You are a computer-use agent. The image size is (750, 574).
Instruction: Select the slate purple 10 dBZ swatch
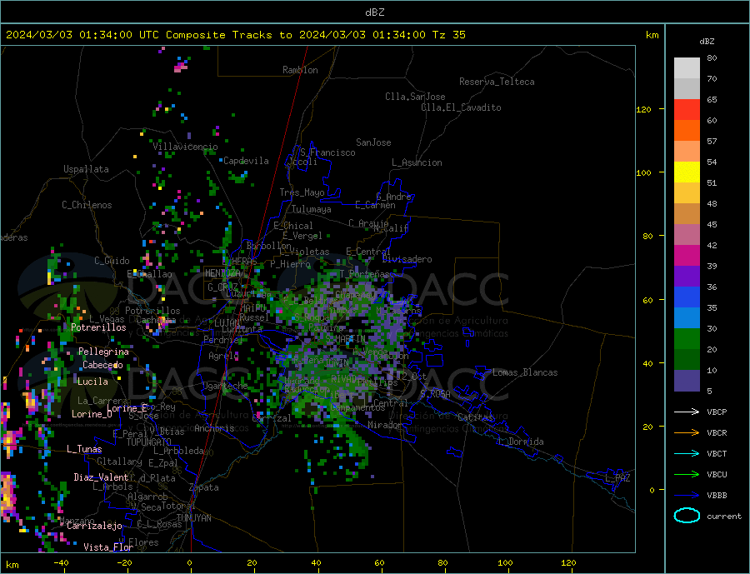687,381
